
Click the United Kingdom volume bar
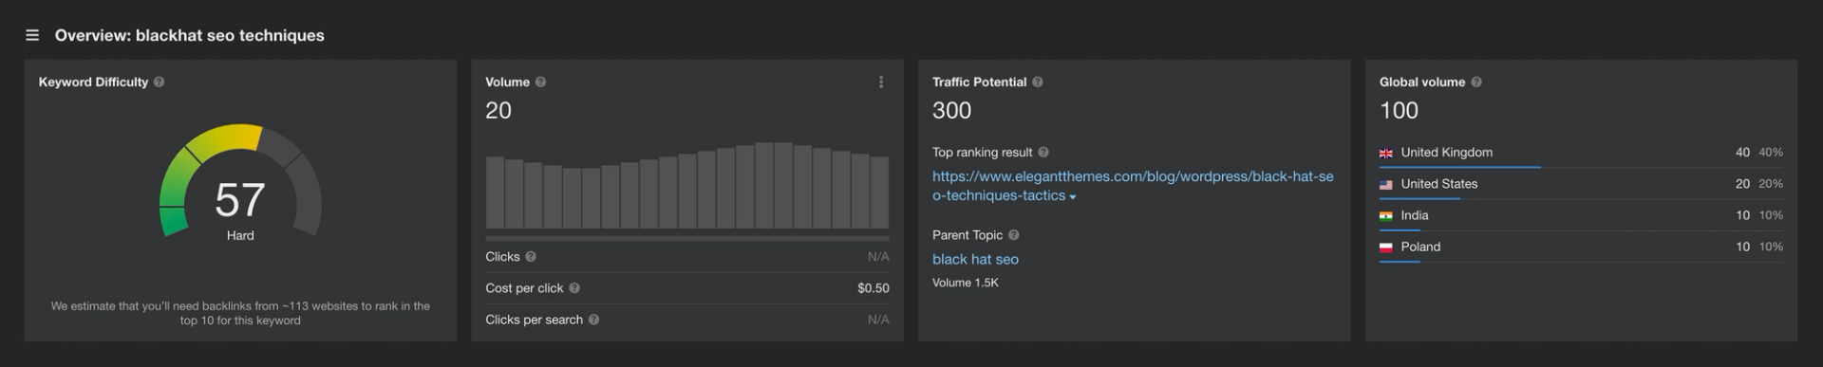(x=1459, y=167)
